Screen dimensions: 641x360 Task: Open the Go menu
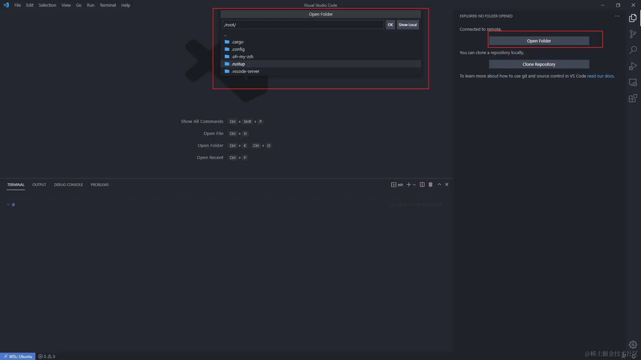tap(79, 5)
